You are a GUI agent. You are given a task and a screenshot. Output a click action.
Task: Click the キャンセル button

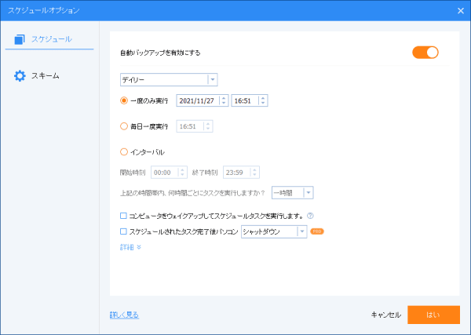tap(386, 315)
